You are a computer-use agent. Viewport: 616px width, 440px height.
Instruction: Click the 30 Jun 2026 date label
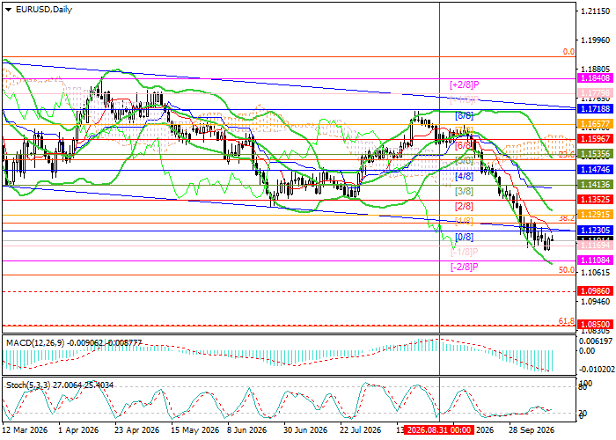[x=305, y=430]
